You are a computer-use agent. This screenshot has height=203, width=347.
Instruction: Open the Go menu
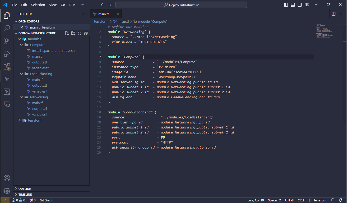click(63, 5)
